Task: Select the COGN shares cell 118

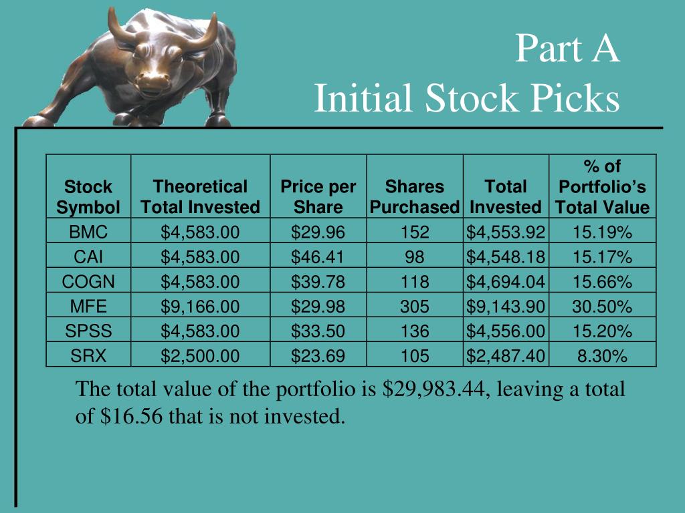Action: (415, 281)
